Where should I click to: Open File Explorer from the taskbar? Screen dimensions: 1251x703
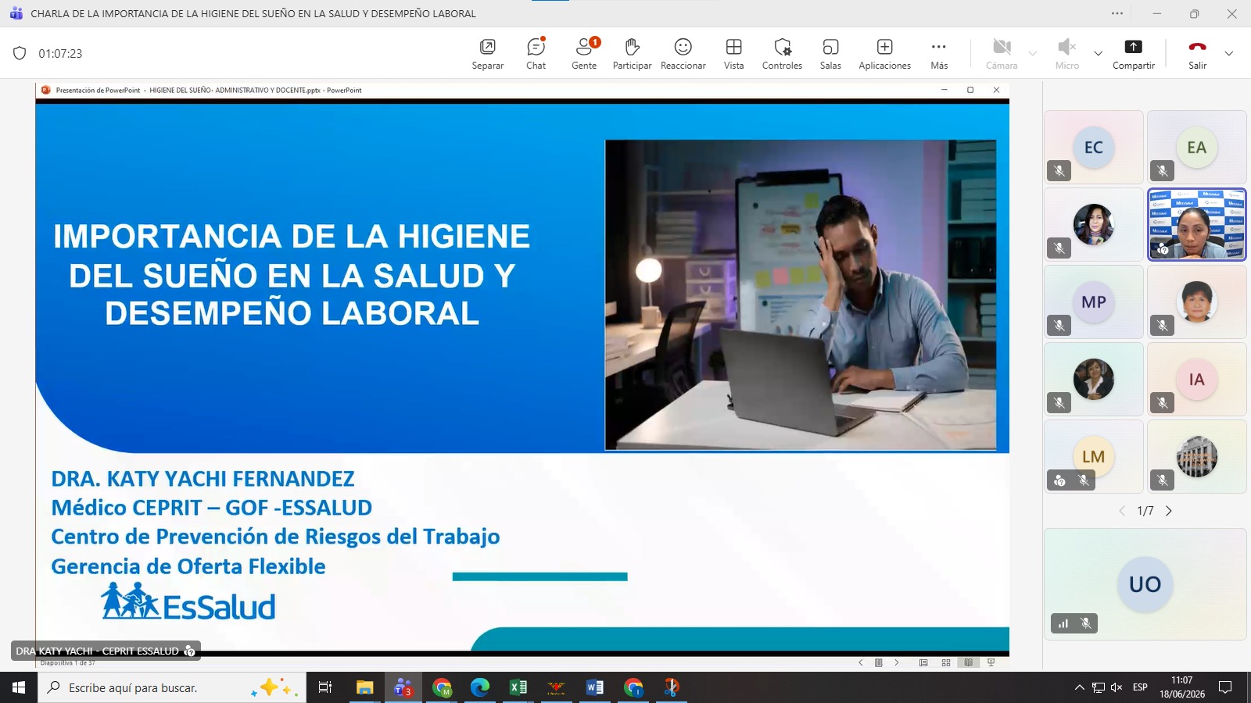pos(364,687)
